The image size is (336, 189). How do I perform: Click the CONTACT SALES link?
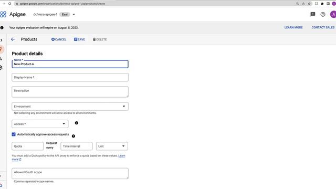point(323,27)
